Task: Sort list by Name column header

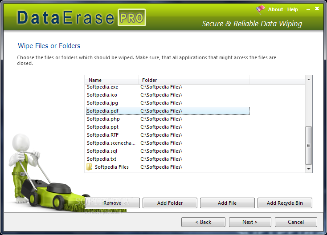Action: [112, 80]
